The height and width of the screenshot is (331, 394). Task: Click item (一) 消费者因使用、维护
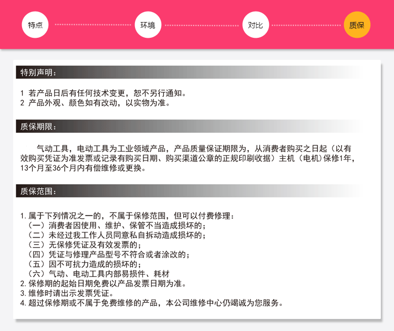[116, 226]
